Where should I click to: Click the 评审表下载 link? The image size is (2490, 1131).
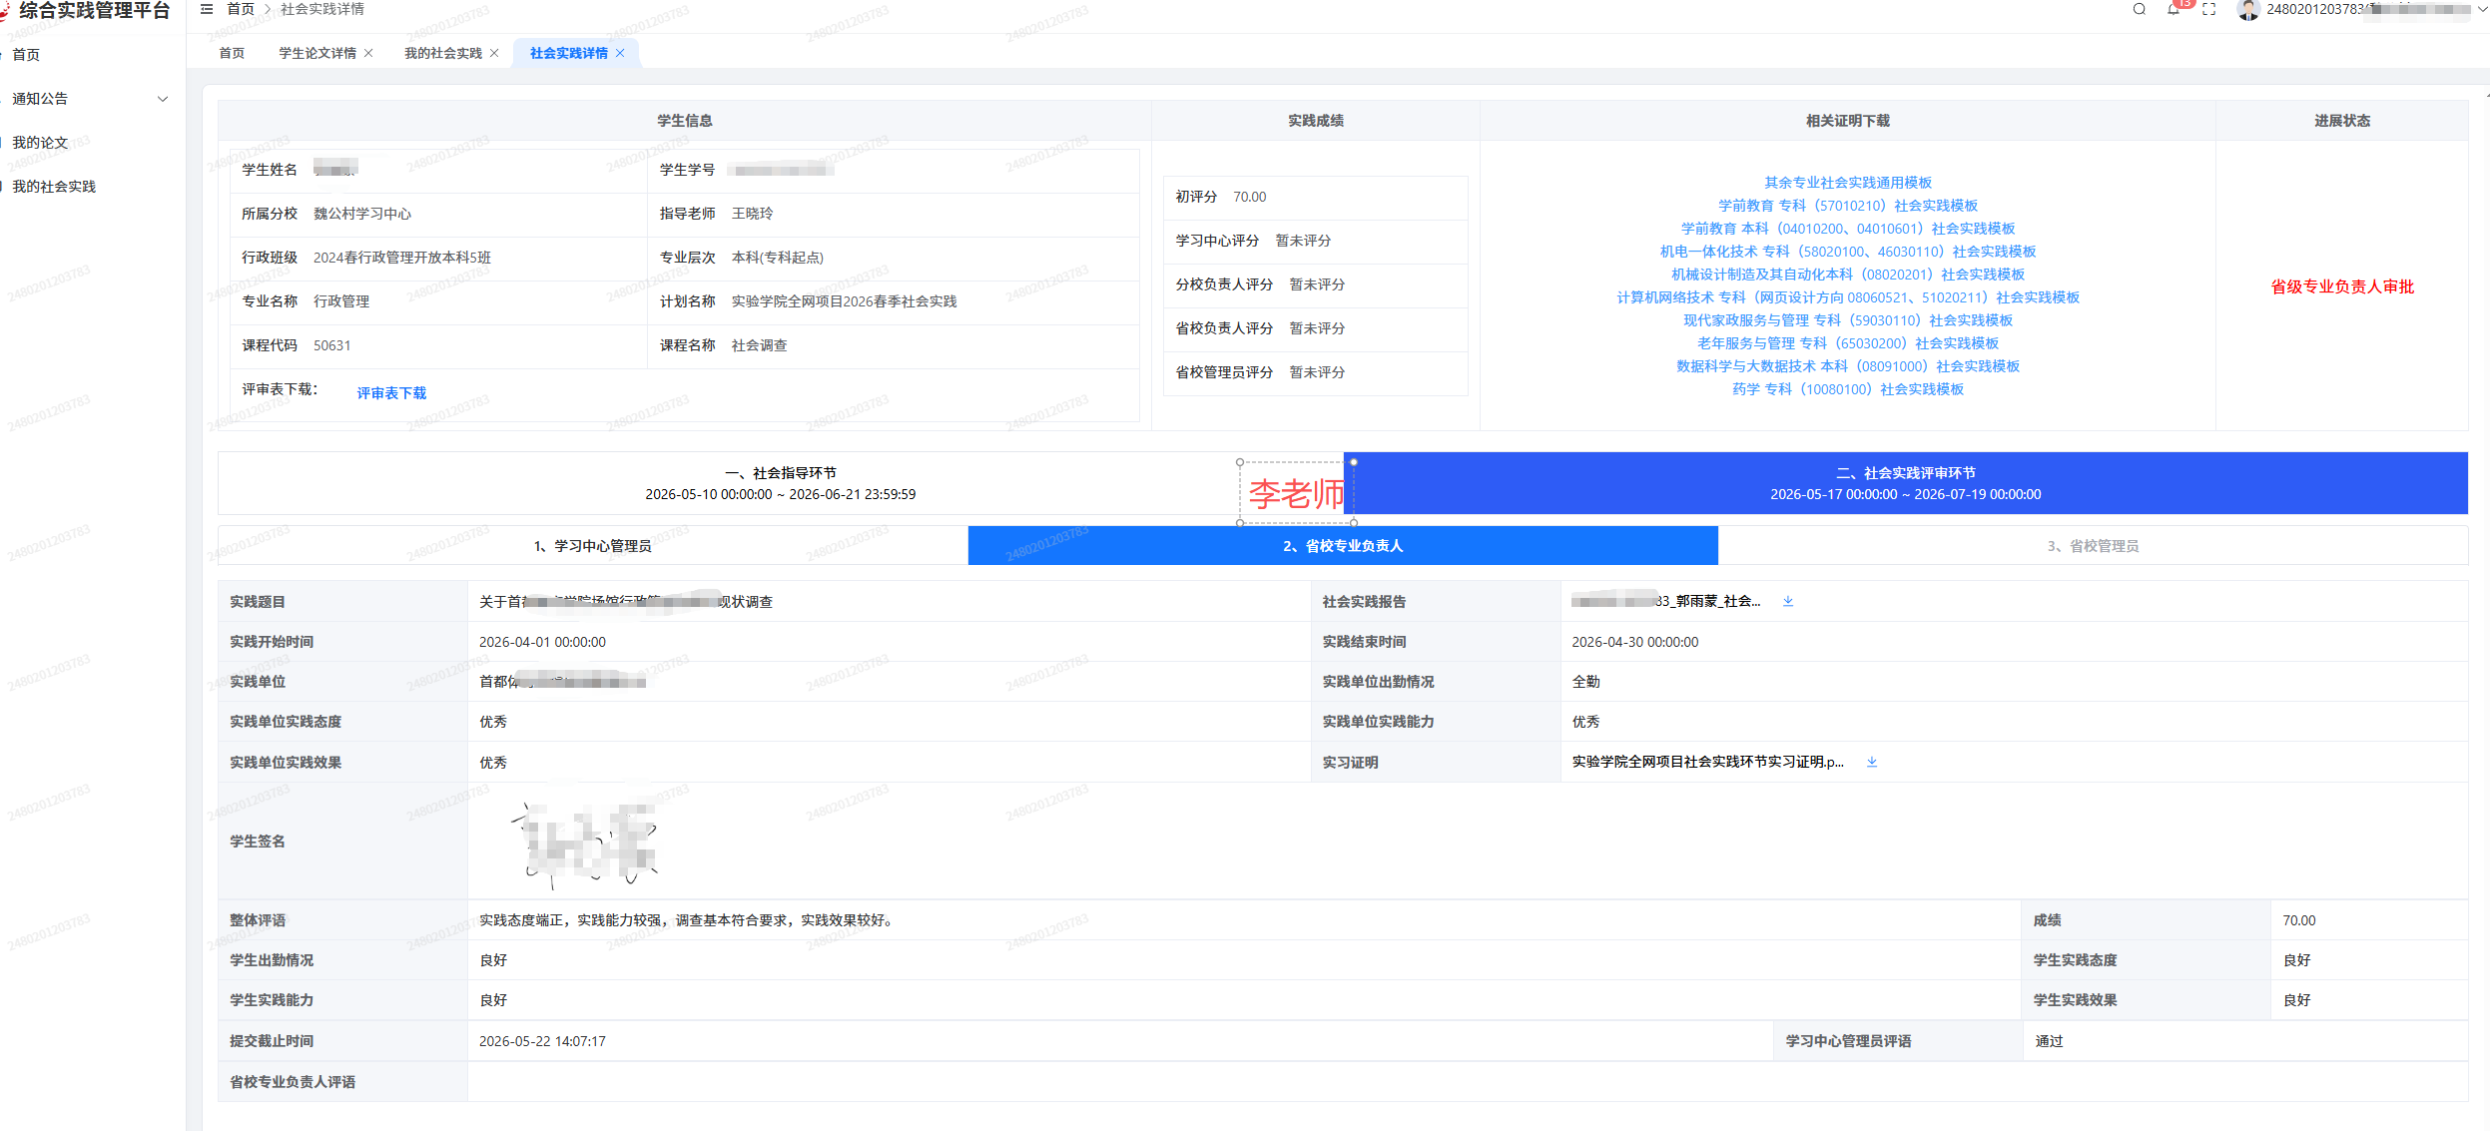[391, 393]
